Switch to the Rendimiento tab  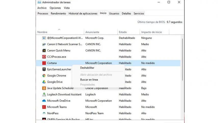tap(58, 14)
